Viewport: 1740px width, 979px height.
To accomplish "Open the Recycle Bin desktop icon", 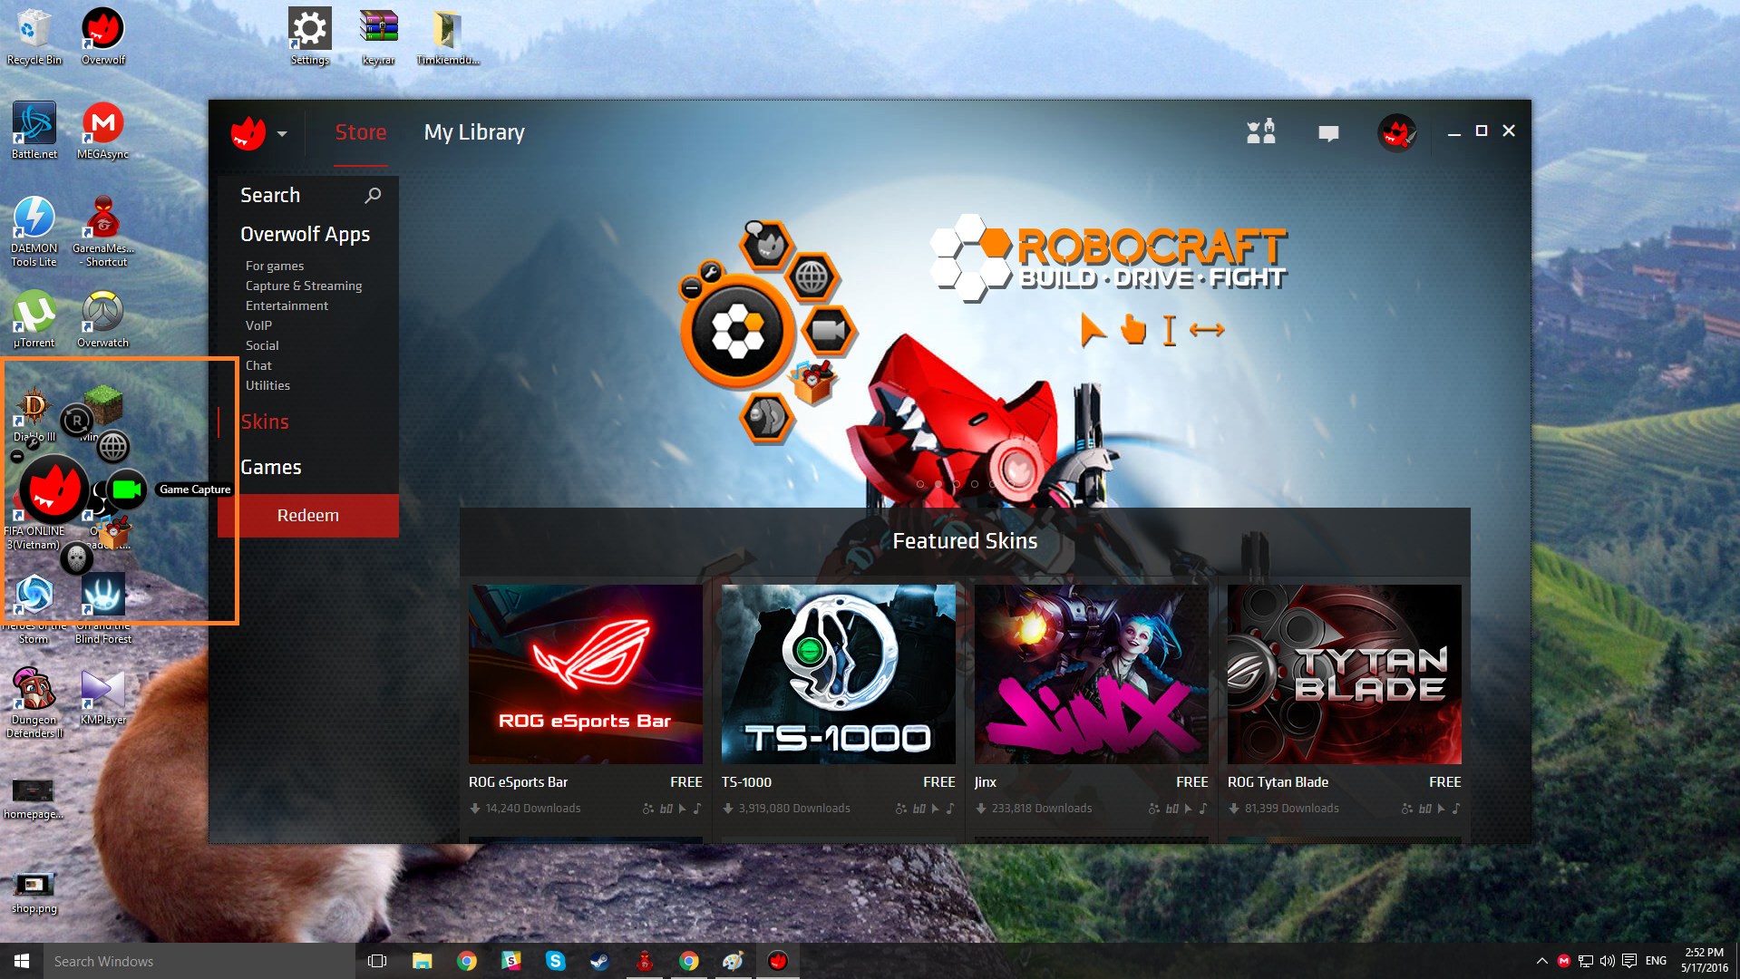I will pos(34,36).
